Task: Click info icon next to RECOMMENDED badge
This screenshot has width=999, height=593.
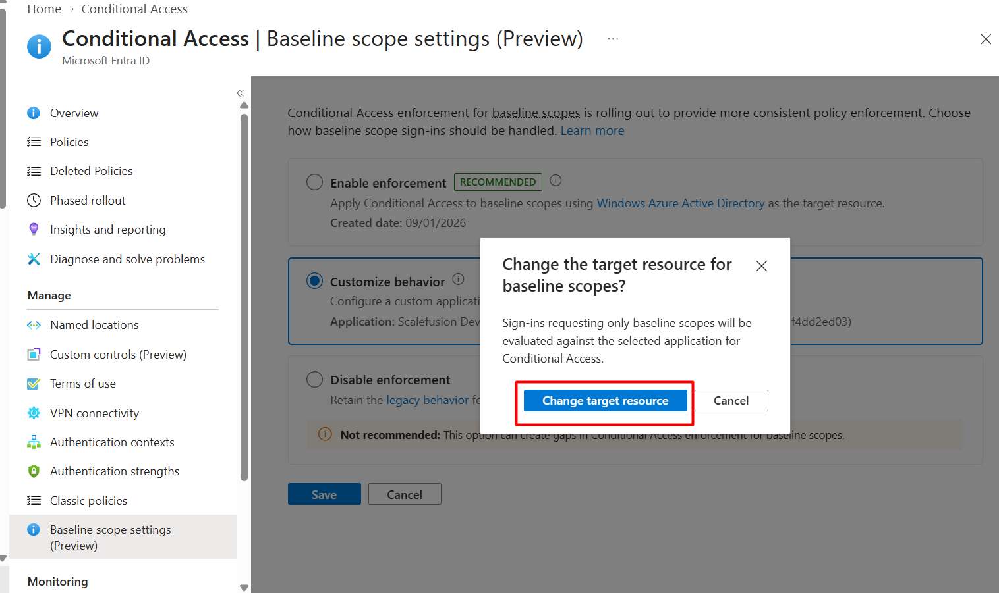Action: [x=556, y=180]
